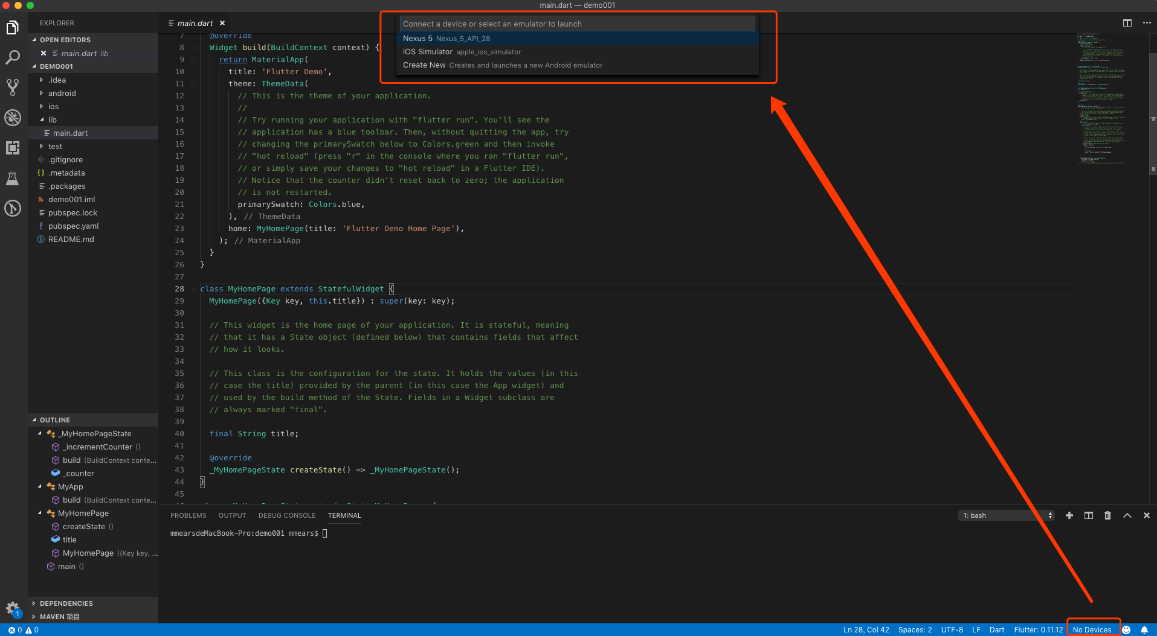The image size is (1157, 636).
Task: Open demo001.iml file
Action: coord(93,199)
